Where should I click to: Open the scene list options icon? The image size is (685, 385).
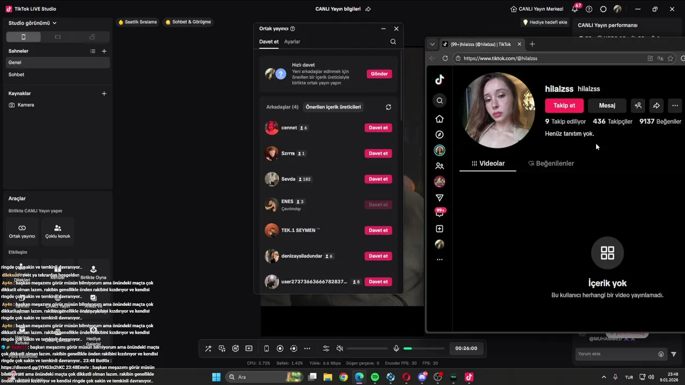(93, 51)
